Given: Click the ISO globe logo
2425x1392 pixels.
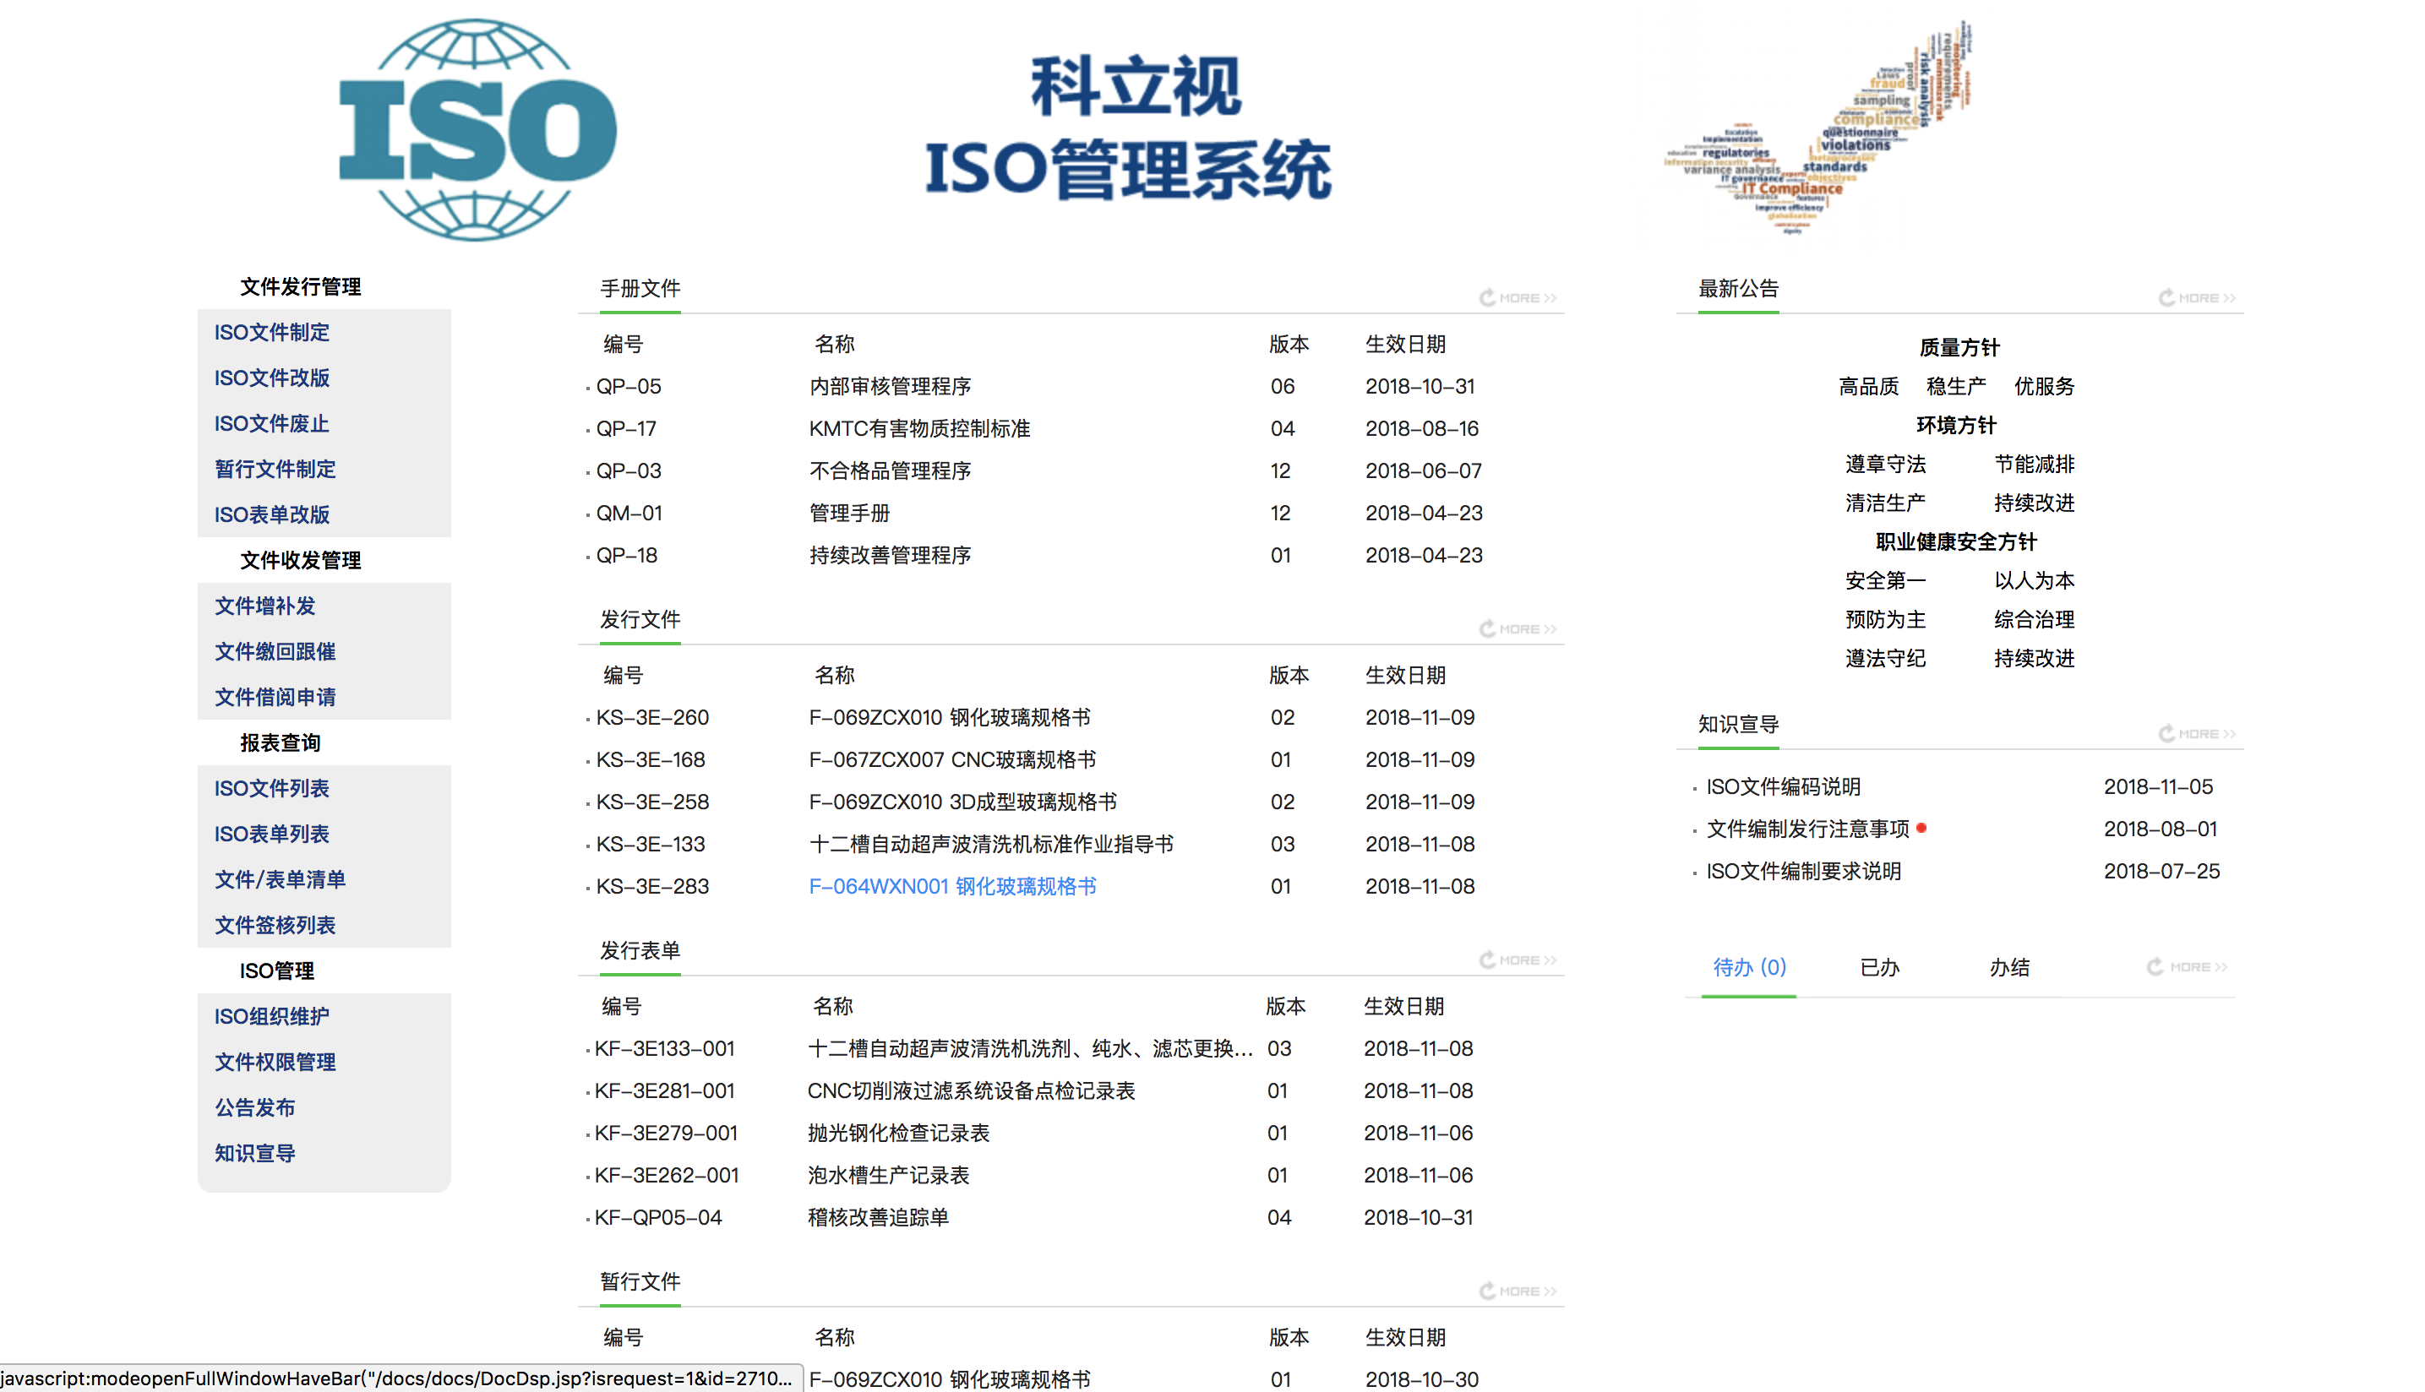Looking at the screenshot, I should click(478, 130).
